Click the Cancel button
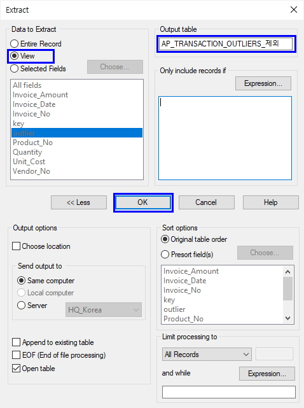The image size is (304, 408). (207, 202)
